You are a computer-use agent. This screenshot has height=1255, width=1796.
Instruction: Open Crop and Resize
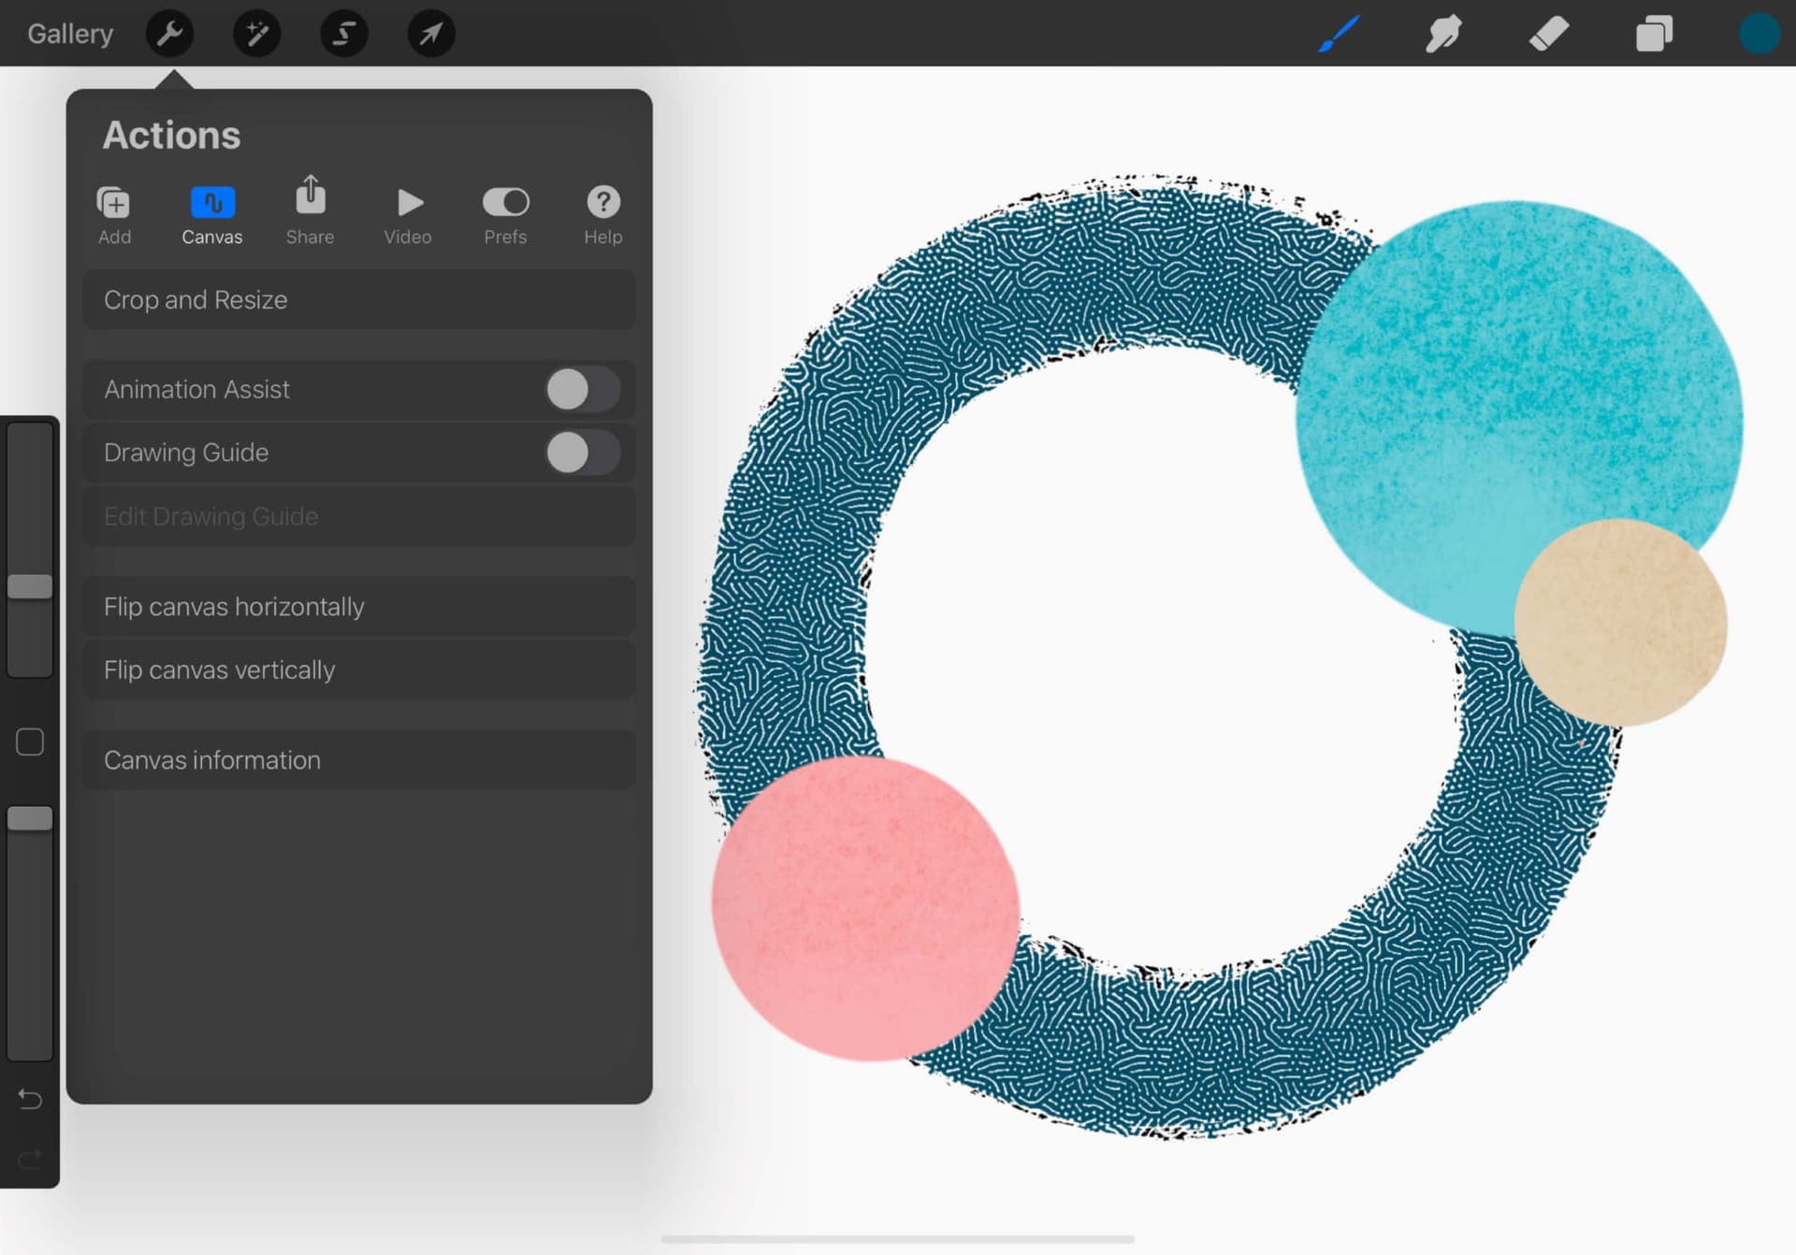click(x=358, y=299)
